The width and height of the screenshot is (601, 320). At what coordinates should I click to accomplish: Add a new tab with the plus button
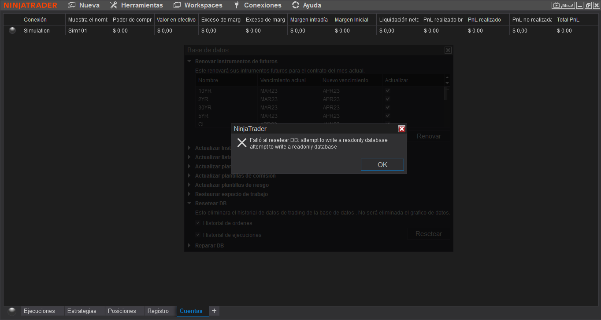tap(214, 311)
